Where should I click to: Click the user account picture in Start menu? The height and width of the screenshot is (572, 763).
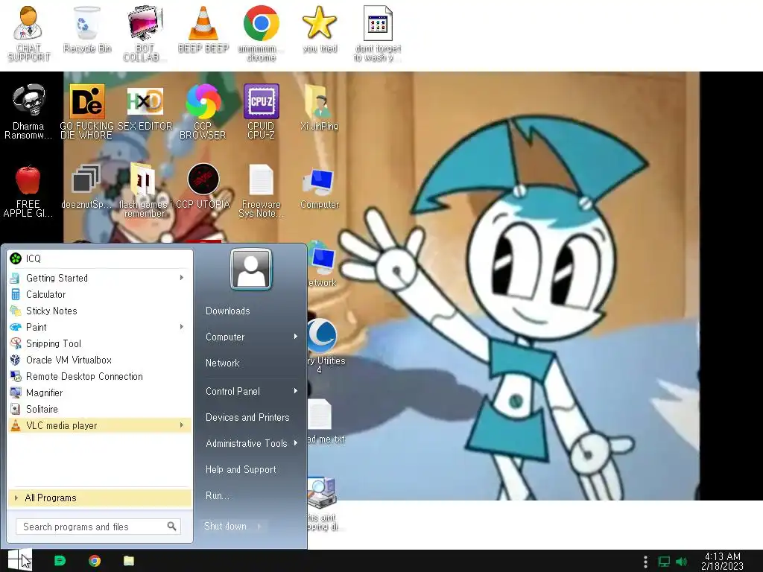(x=251, y=269)
